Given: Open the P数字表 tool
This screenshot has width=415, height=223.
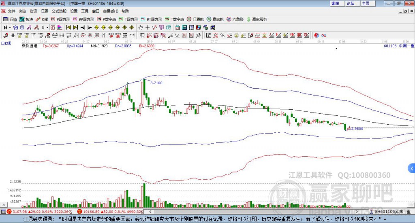Looking at the screenshot, I should (107, 19).
